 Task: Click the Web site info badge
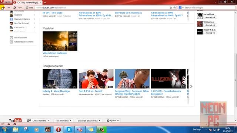[30, 7]
